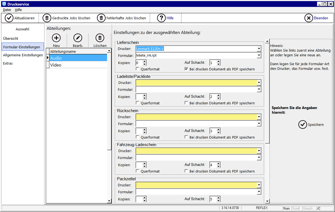Click the Rückschein Auf Schacht field showing 3
The width and height of the screenshot is (335, 212).
(213, 131)
